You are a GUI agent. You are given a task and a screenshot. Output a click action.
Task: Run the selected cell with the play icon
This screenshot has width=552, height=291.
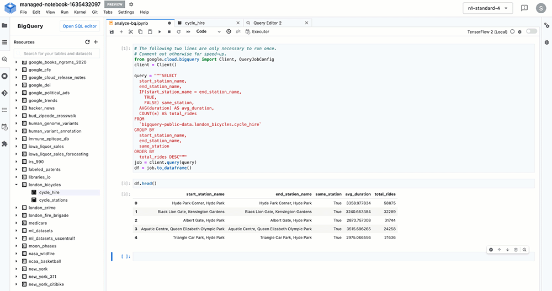[160, 31]
